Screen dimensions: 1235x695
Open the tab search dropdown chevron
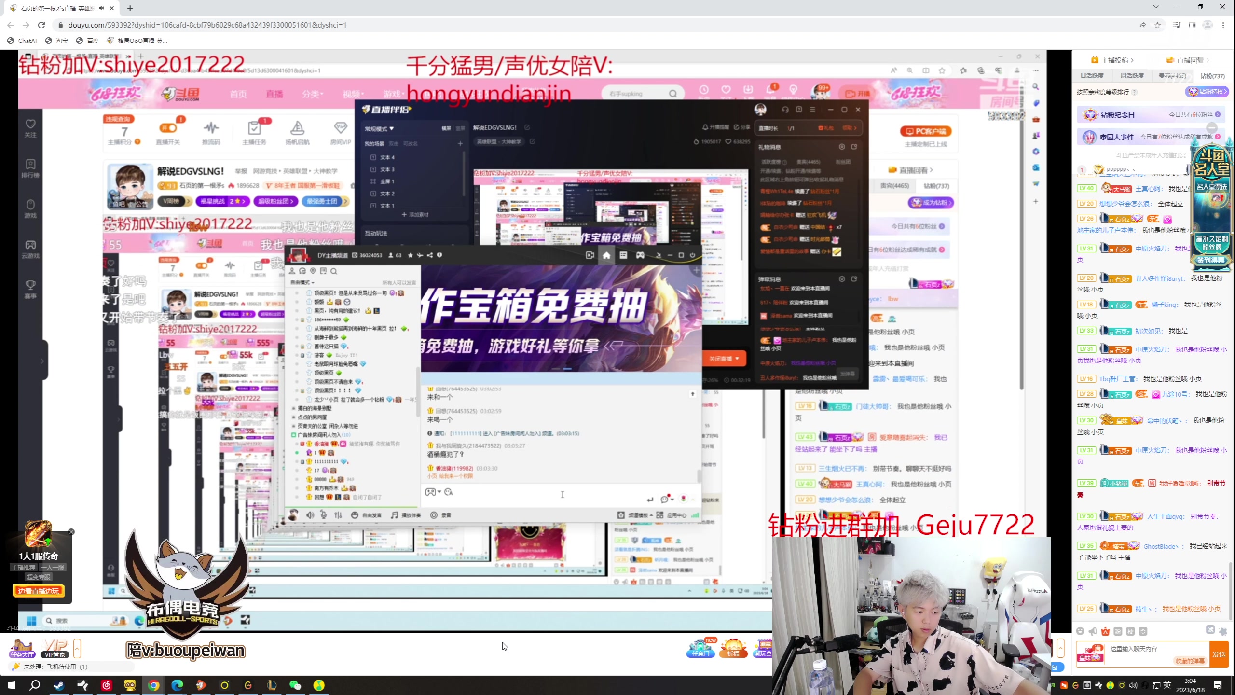click(1156, 7)
